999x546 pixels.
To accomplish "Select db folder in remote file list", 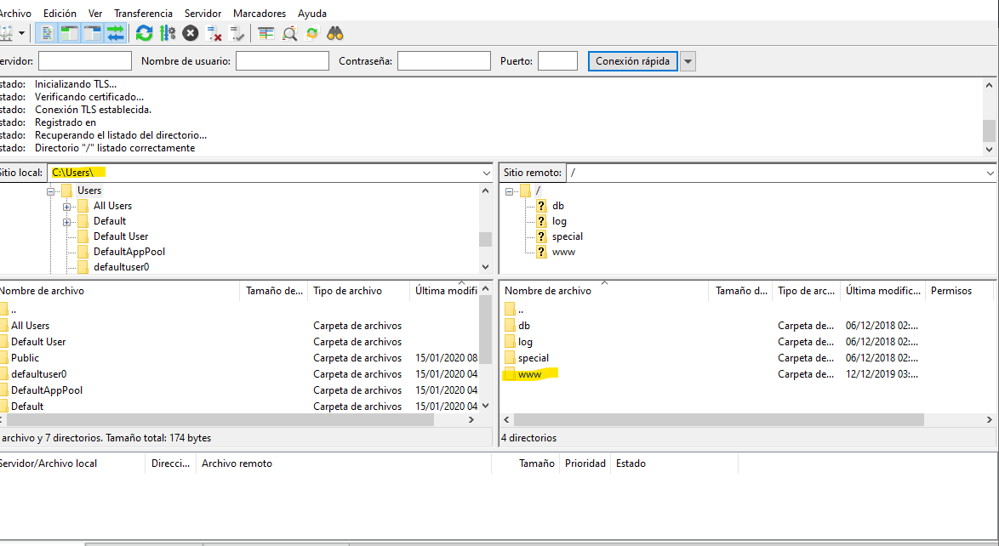I will click(x=523, y=326).
